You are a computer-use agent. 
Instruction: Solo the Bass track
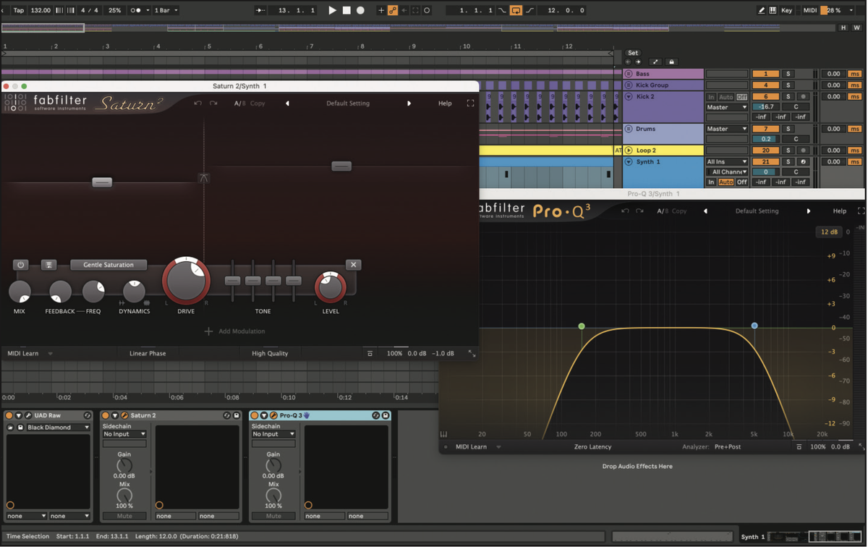(788, 74)
